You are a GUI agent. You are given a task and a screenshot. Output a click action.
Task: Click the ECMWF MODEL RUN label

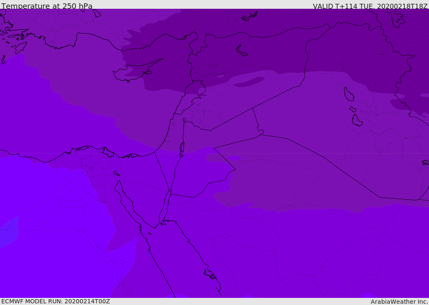pyautogui.click(x=55, y=301)
